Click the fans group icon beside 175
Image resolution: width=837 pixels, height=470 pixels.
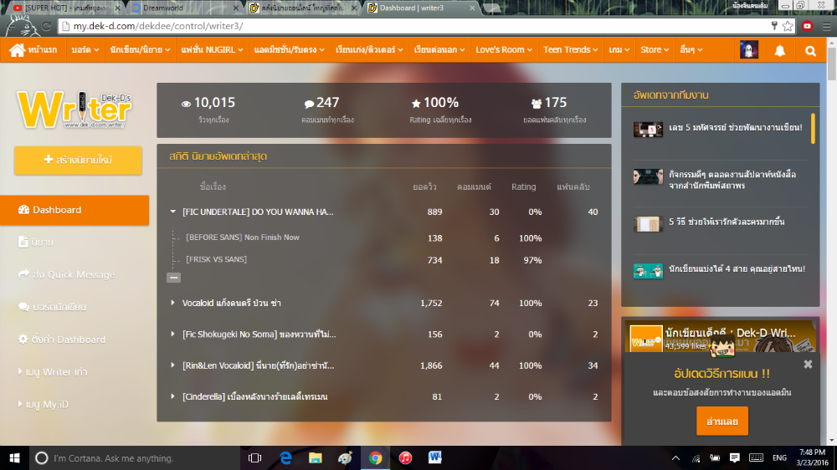(x=537, y=103)
